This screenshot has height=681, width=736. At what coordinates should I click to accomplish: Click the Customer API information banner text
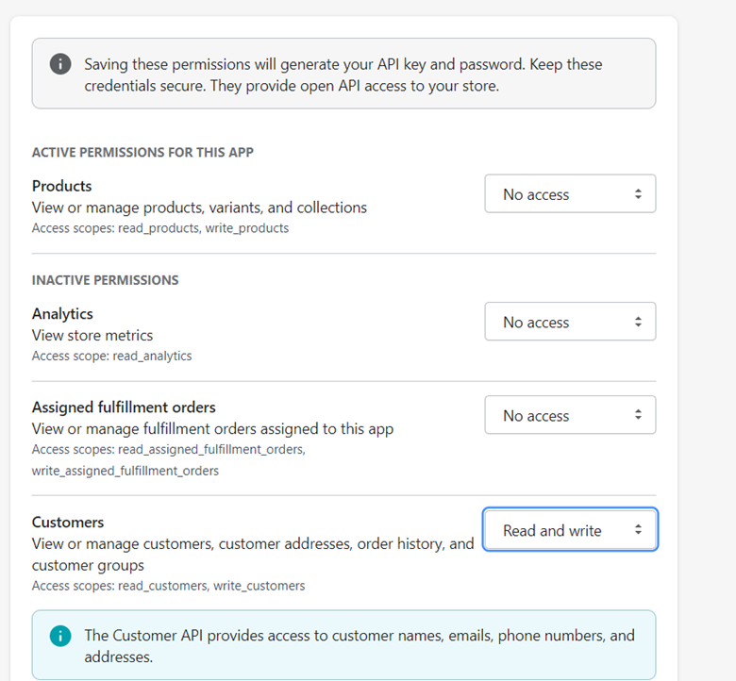click(360, 646)
